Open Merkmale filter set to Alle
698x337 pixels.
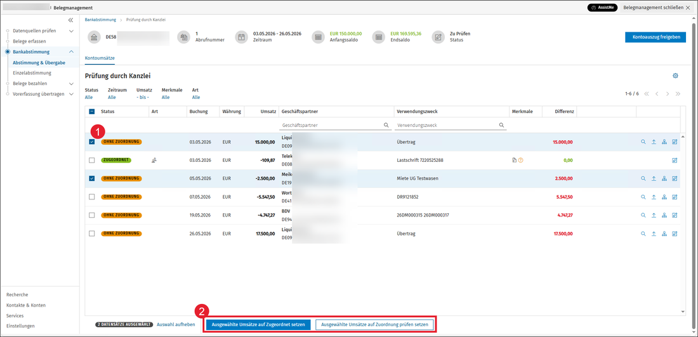click(x=166, y=97)
